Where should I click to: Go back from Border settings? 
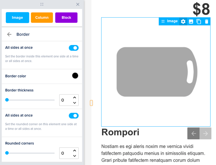9,34
